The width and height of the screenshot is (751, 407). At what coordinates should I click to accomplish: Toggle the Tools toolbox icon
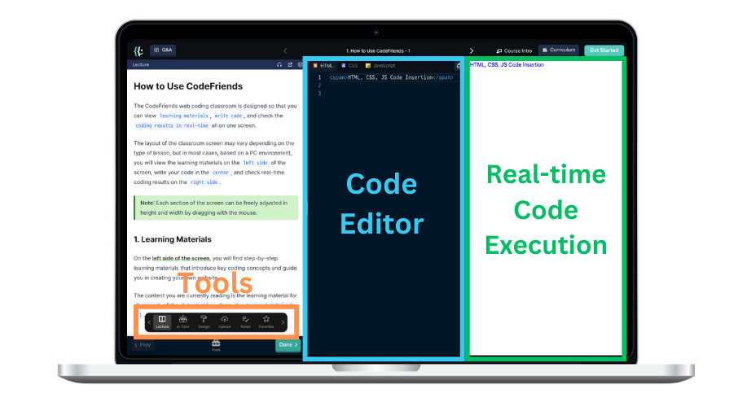pos(216,345)
